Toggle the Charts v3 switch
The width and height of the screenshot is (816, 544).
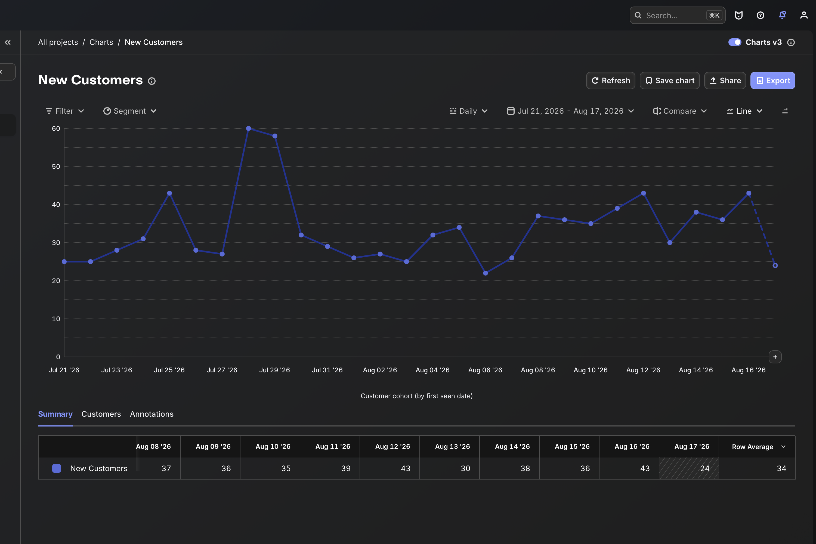pyautogui.click(x=734, y=42)
